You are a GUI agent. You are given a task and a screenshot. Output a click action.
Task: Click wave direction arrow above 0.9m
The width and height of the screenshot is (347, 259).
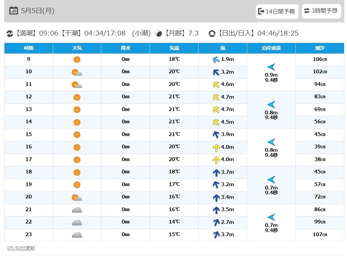[x=271, y=67]
